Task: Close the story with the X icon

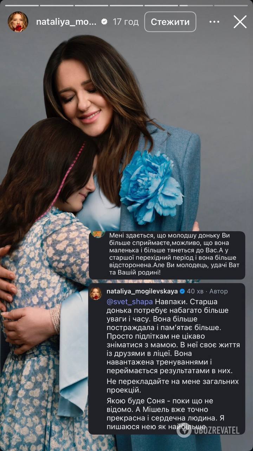Action: tap(240, 22)
